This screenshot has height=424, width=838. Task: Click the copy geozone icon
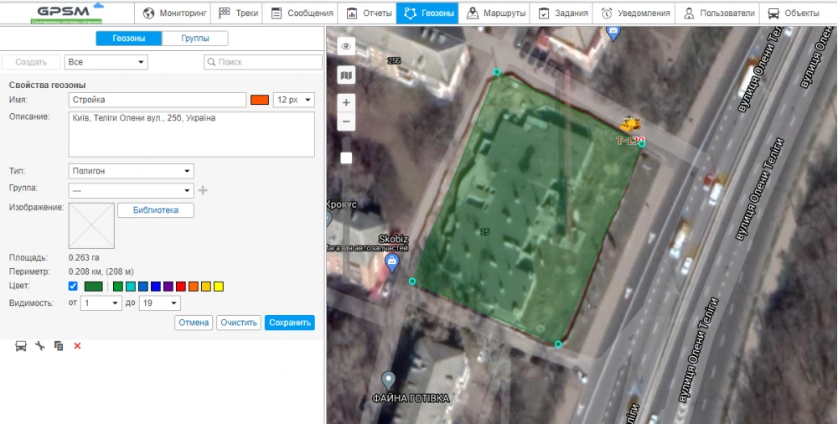pos(59,346)
